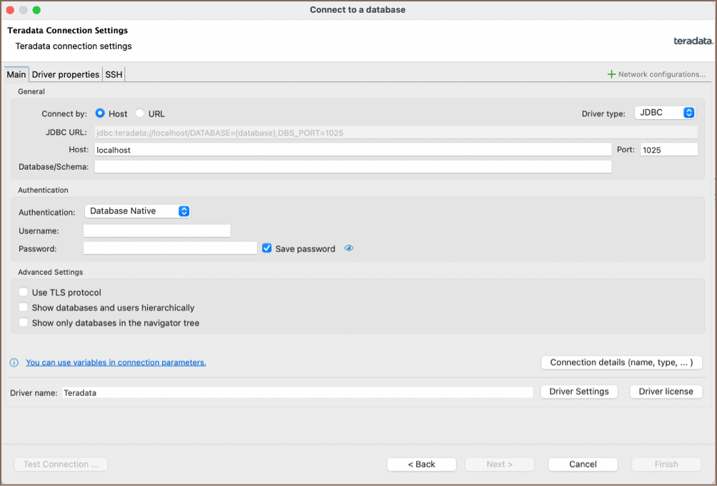The height and width of the screenshot is (486, 717).
Task: Check Show databases and users hierarchically
Action: coord(24,308)
